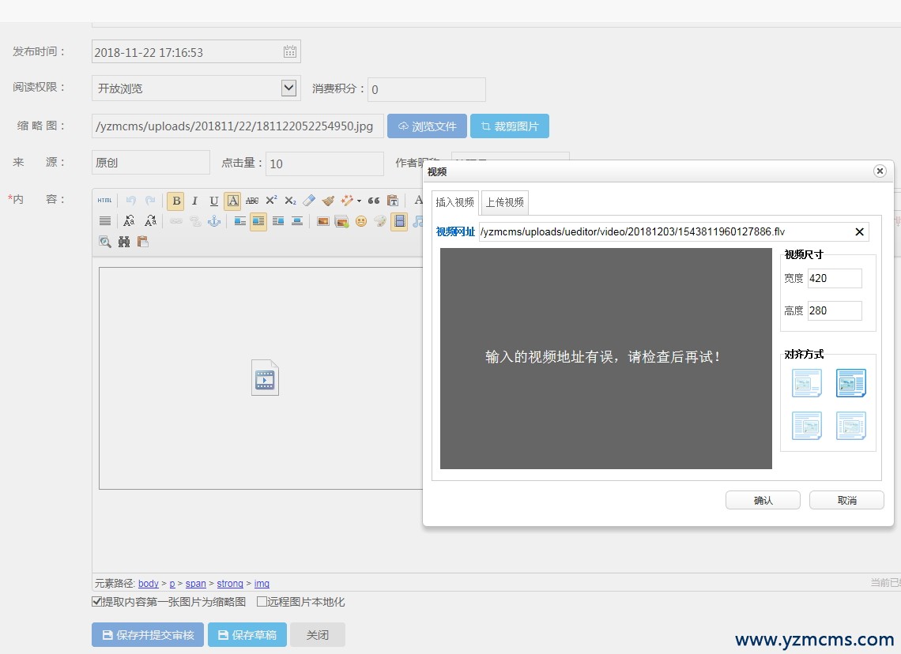Select bottom-left video alignment option
This screenshot has width=901, height=654.
click(807, 426)
